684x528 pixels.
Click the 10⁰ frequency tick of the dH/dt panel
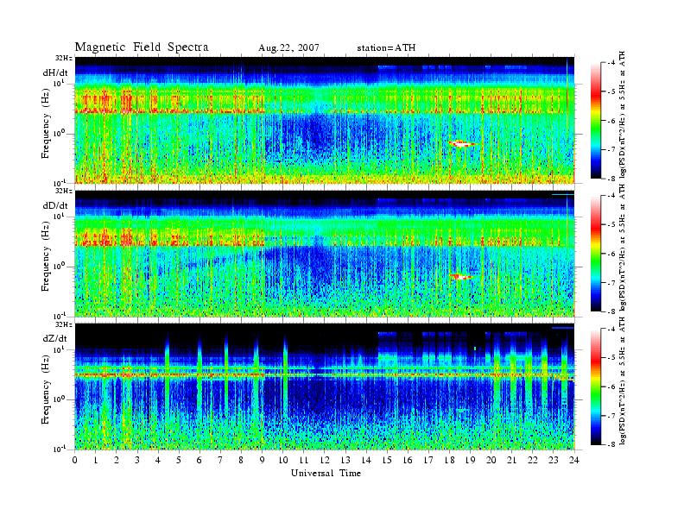point(59,133)
